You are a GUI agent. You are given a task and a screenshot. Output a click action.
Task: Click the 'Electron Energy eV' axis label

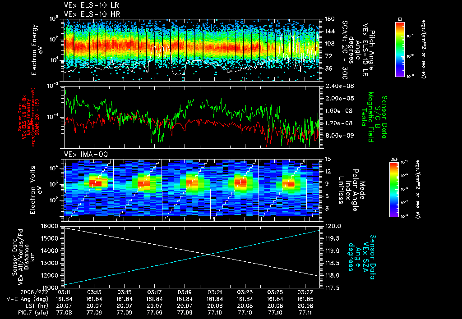[37, 50]
